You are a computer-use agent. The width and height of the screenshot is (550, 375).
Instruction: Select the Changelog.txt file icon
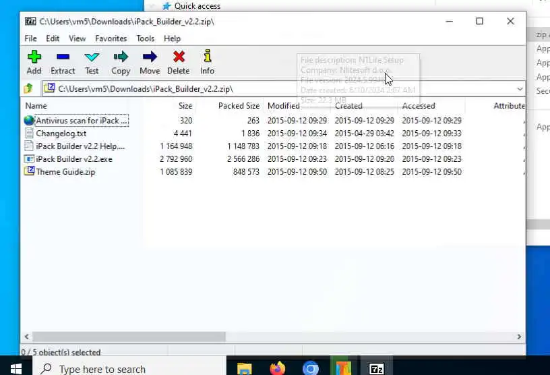point(29,133)
